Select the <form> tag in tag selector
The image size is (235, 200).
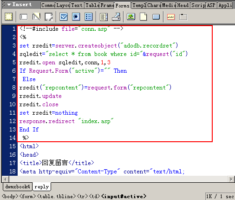coord(28,196)
